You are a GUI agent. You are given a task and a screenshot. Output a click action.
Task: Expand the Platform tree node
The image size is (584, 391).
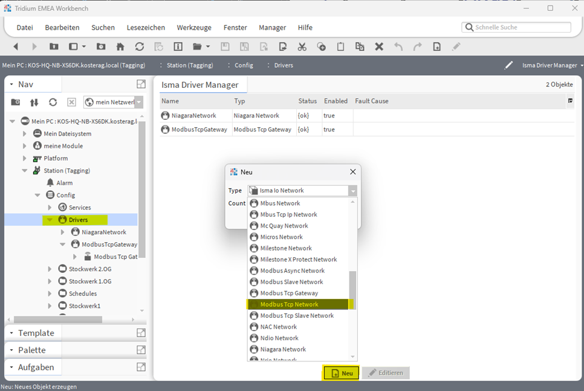pos(25,159)
